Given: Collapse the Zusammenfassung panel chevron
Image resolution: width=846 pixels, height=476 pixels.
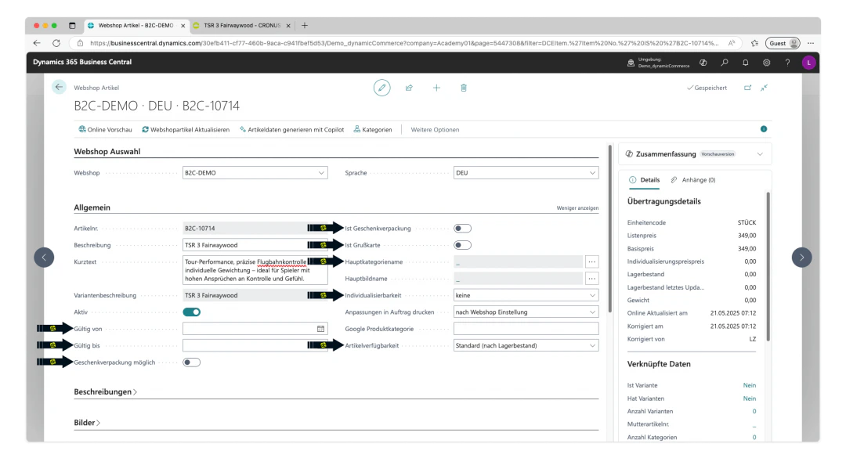Looking at the screenshot, I should [x=760, y=154].
